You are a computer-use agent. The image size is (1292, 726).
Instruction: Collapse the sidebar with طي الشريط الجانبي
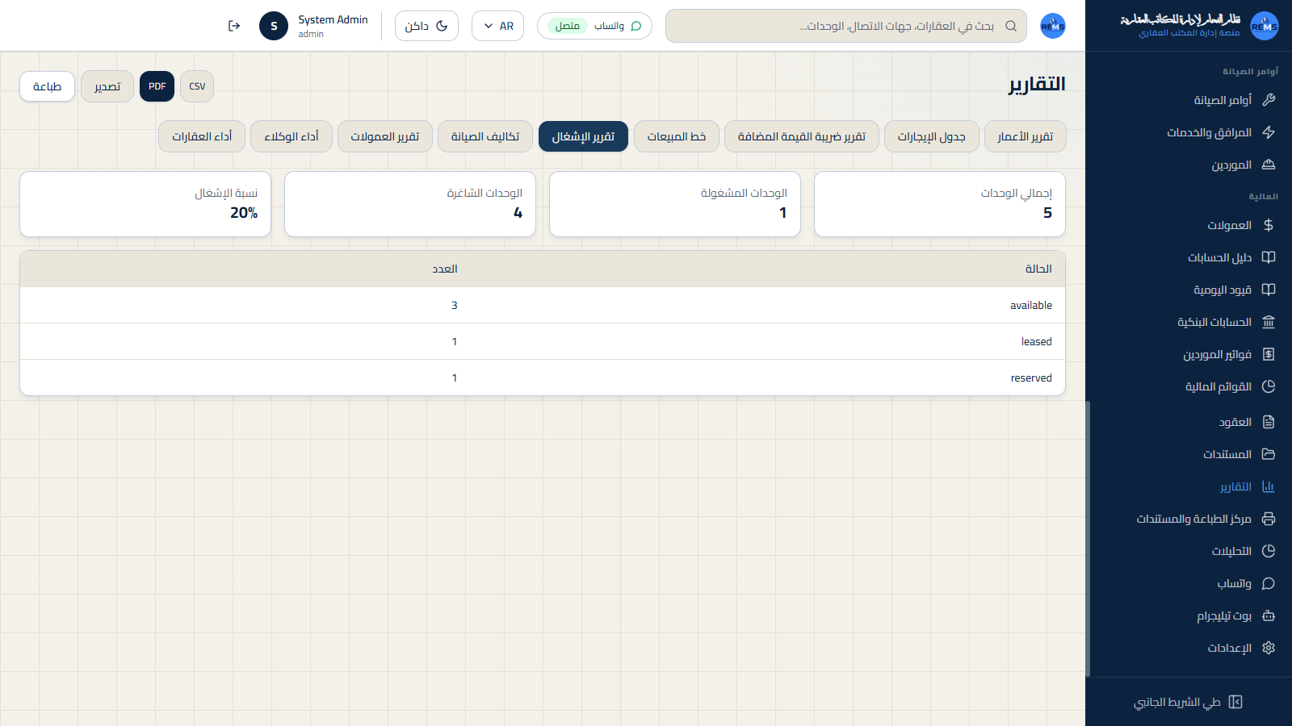point(1188,702)
